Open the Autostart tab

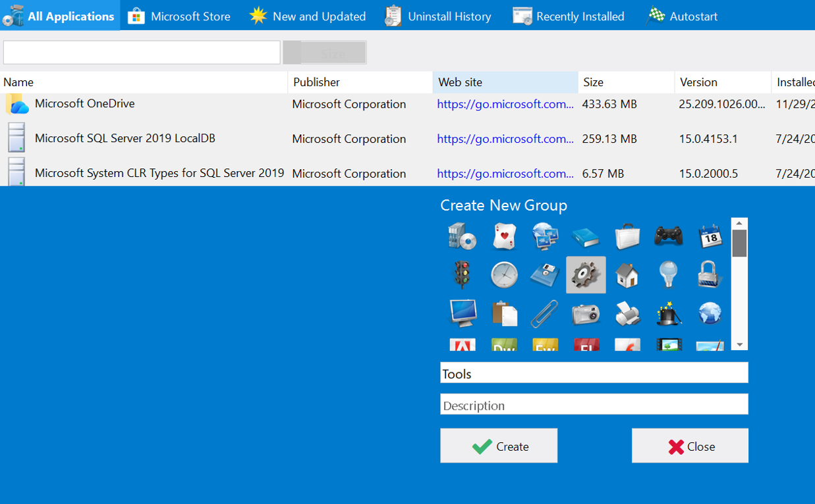pos(682,16)
